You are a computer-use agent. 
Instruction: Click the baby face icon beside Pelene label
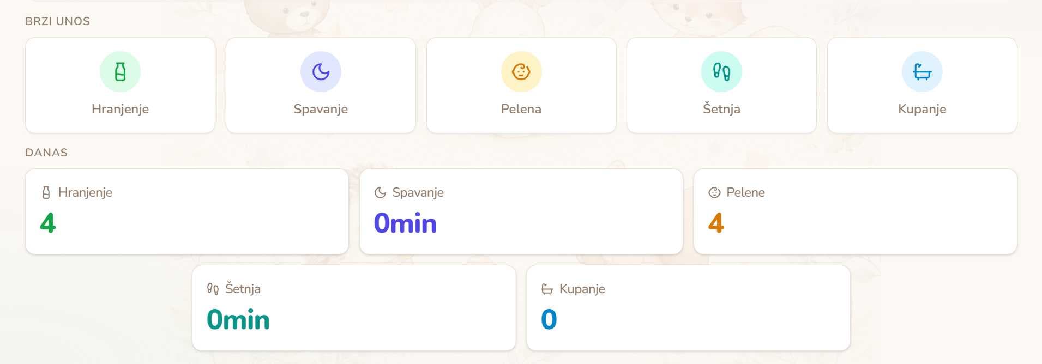pos(715,192)
